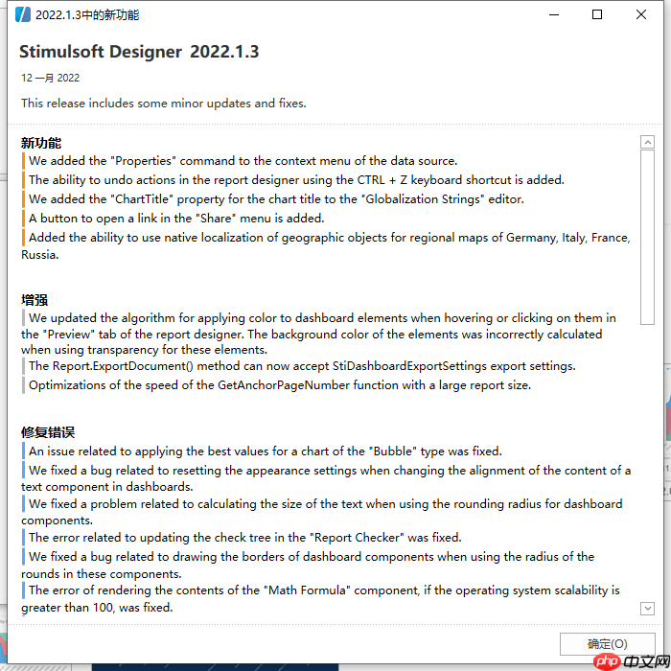Minimize the new features dialog window
Viewport: 671px width, 671px height.
click(x=554, y=14)
